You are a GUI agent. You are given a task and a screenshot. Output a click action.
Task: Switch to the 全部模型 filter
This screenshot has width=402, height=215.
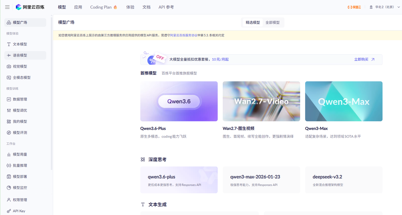coord(273,22)
